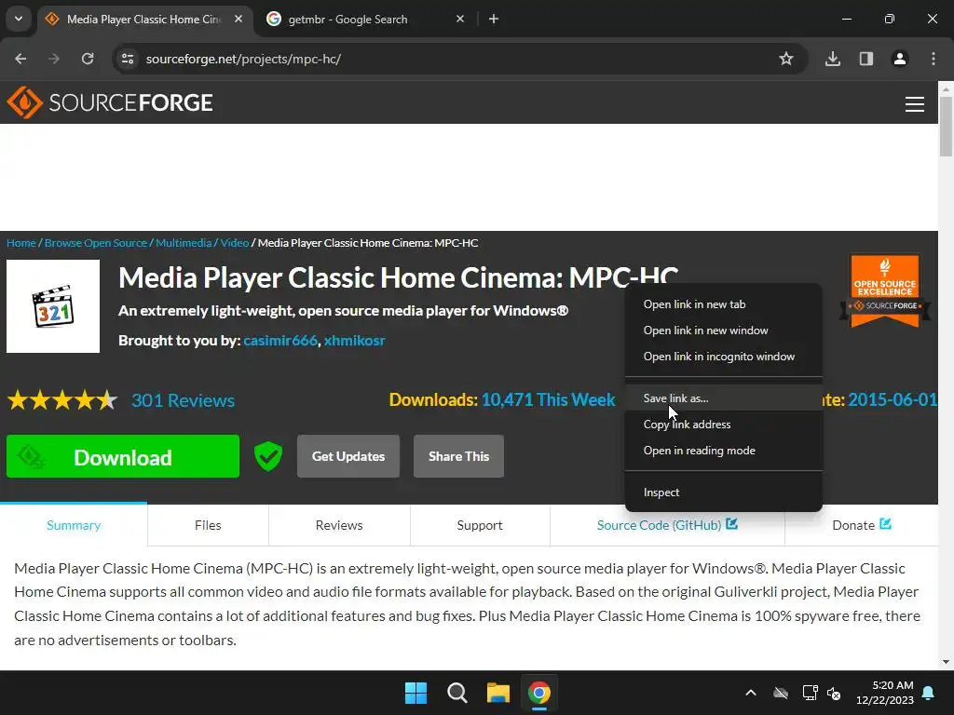Viewport: 954px width, 715px height.
Task: Open the SourceForge hamburger menu
Action: (x=915, y=104)
